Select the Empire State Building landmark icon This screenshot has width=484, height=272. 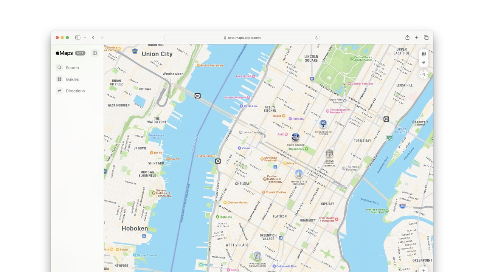pyautogui.click(x=299, y=174)
